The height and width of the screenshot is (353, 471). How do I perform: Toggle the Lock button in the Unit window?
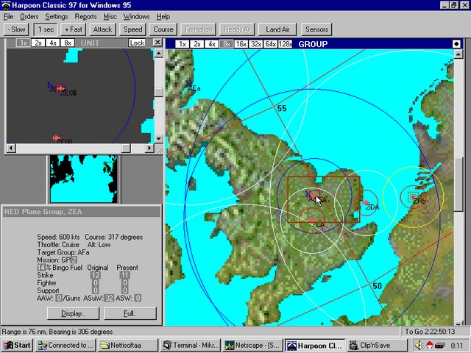pos(137,43)
